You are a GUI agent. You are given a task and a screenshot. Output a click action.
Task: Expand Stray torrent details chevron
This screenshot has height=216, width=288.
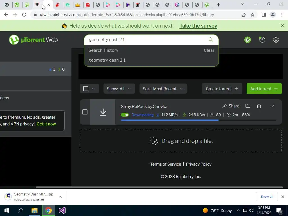pos(272,106)
